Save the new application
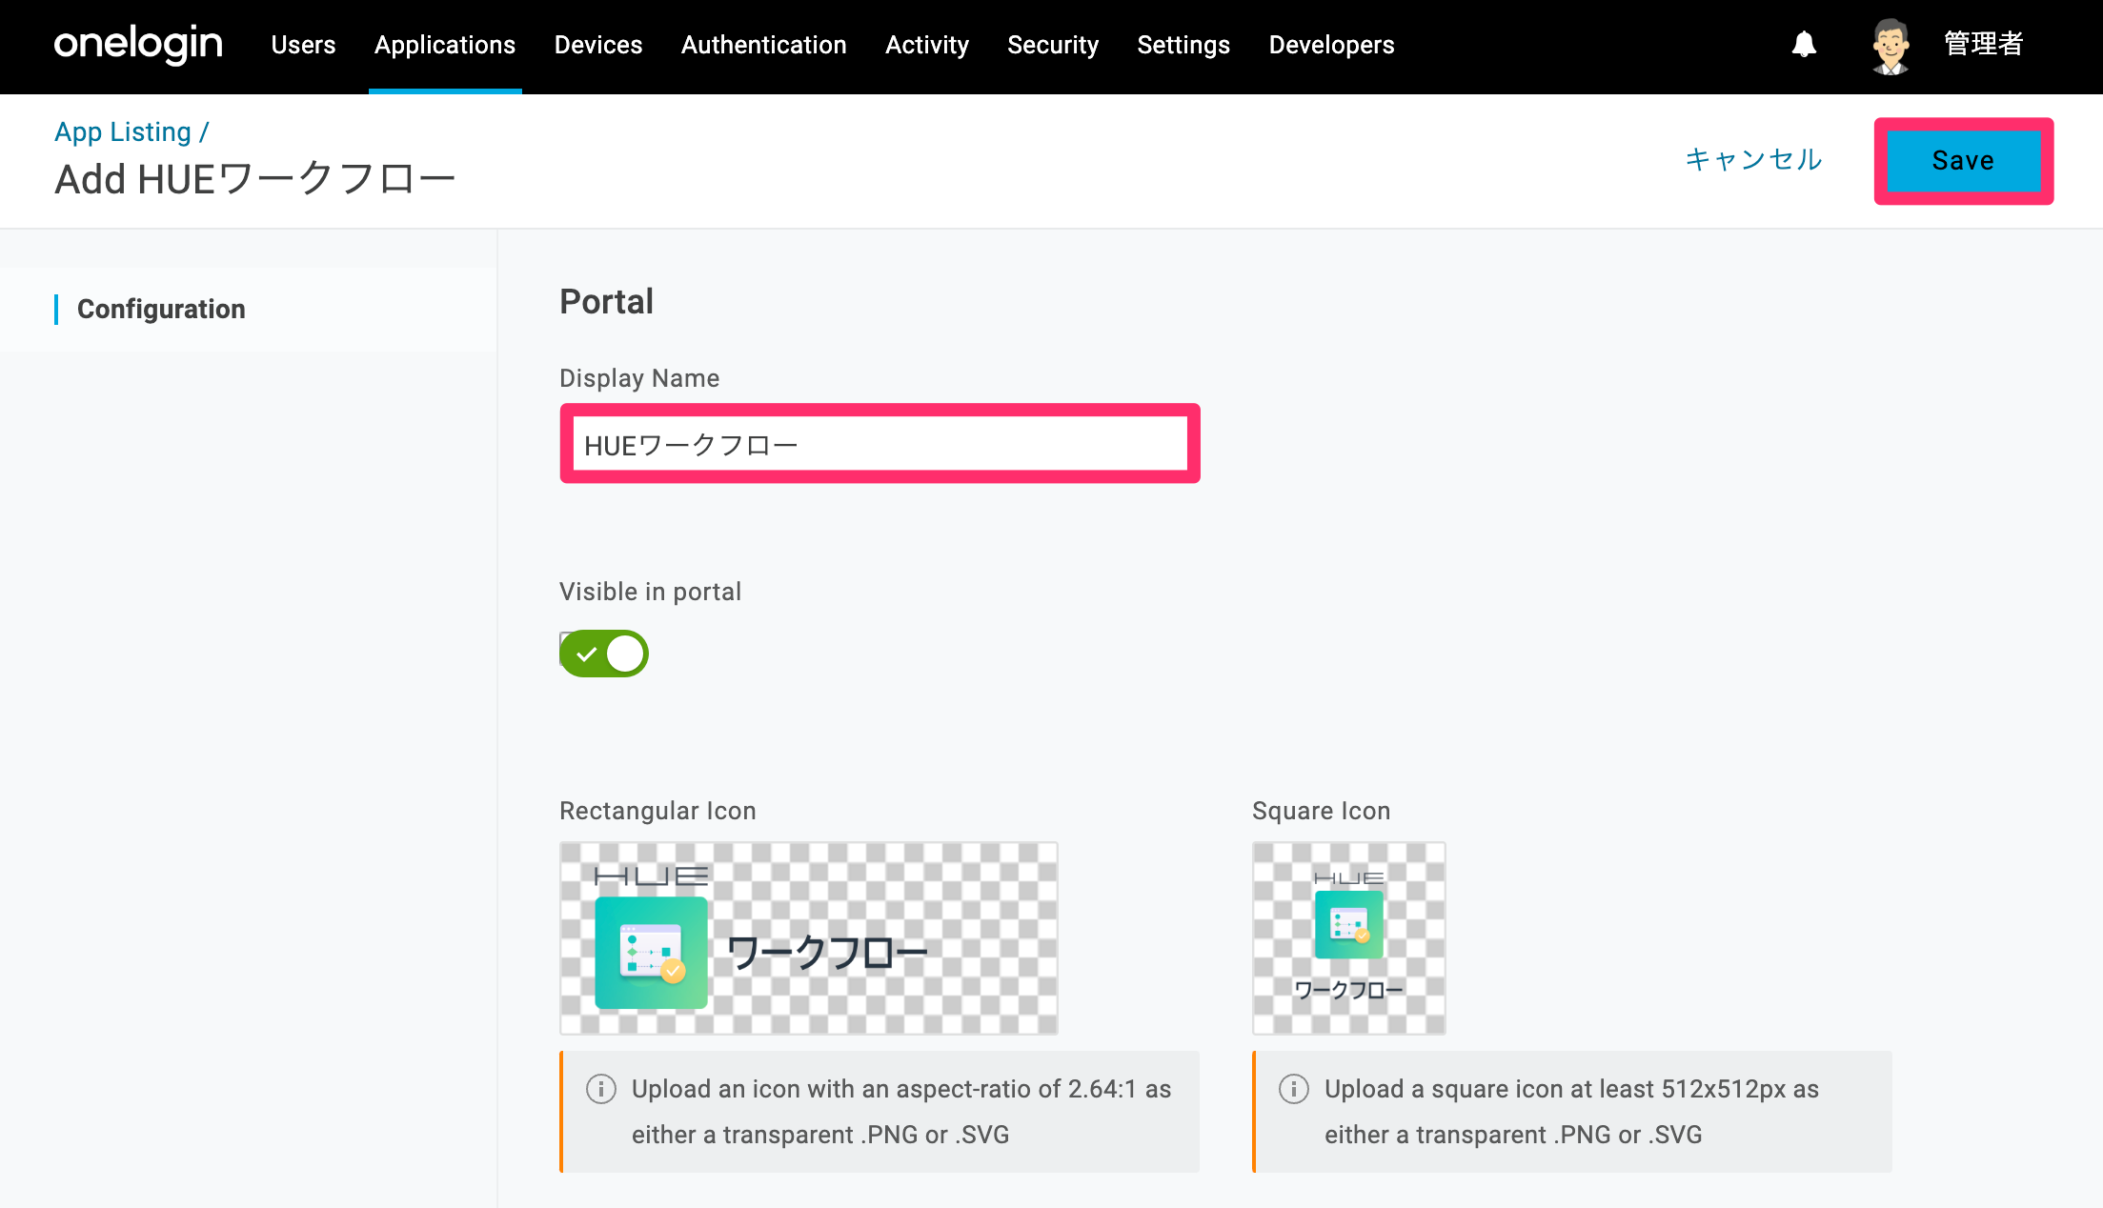Image resolution: width=2103 pixels, height=1208 pixels. (x=1963, y=160)
